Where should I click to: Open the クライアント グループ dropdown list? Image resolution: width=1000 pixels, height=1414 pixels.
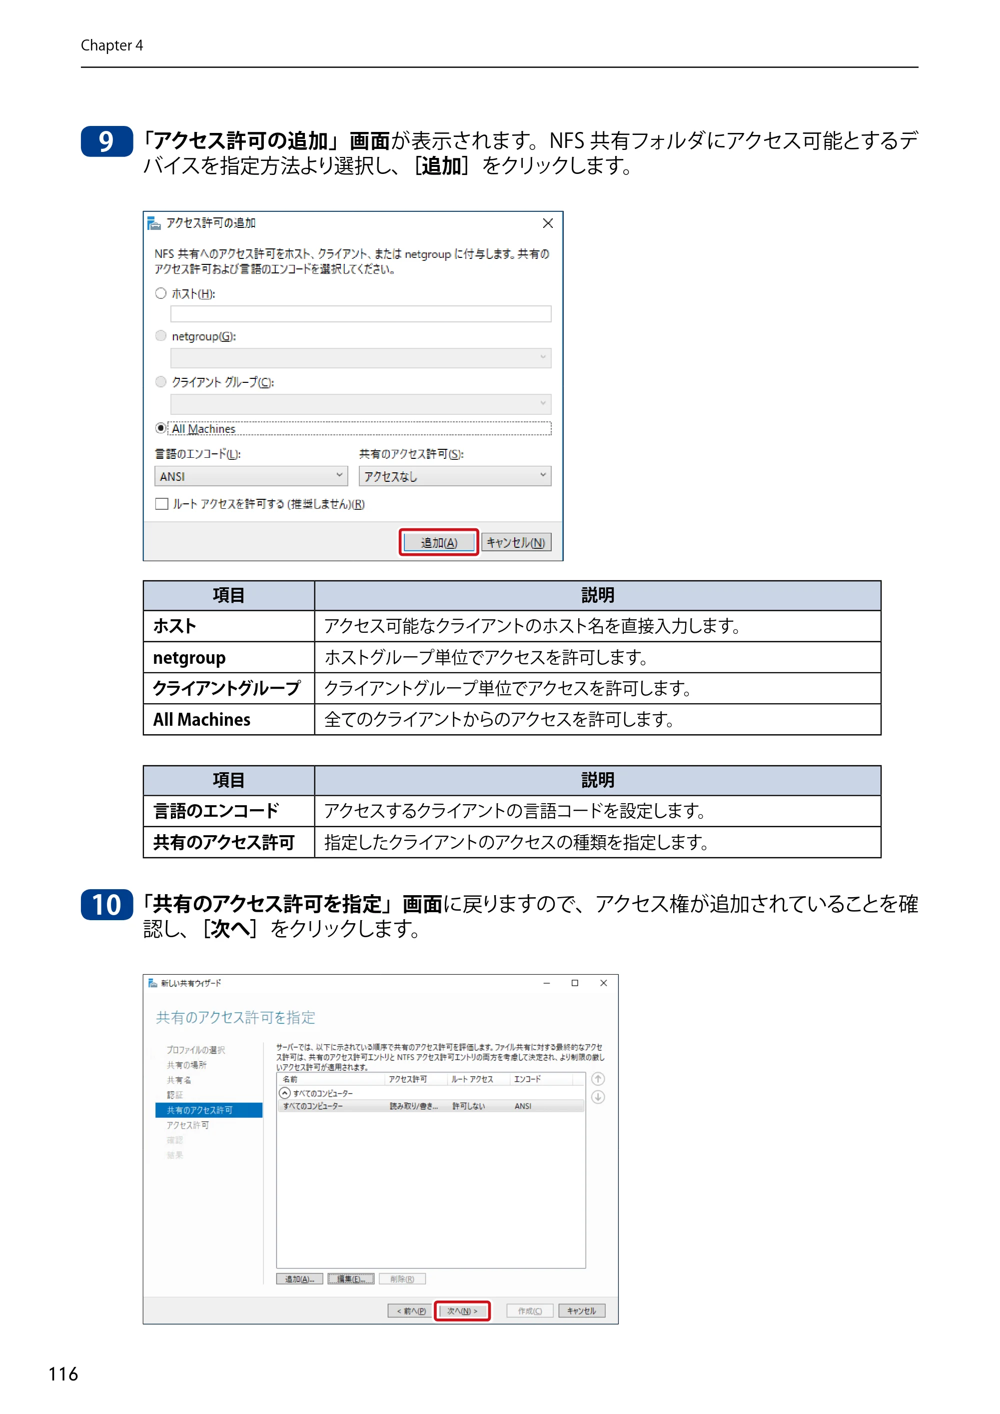coord(361,404)
